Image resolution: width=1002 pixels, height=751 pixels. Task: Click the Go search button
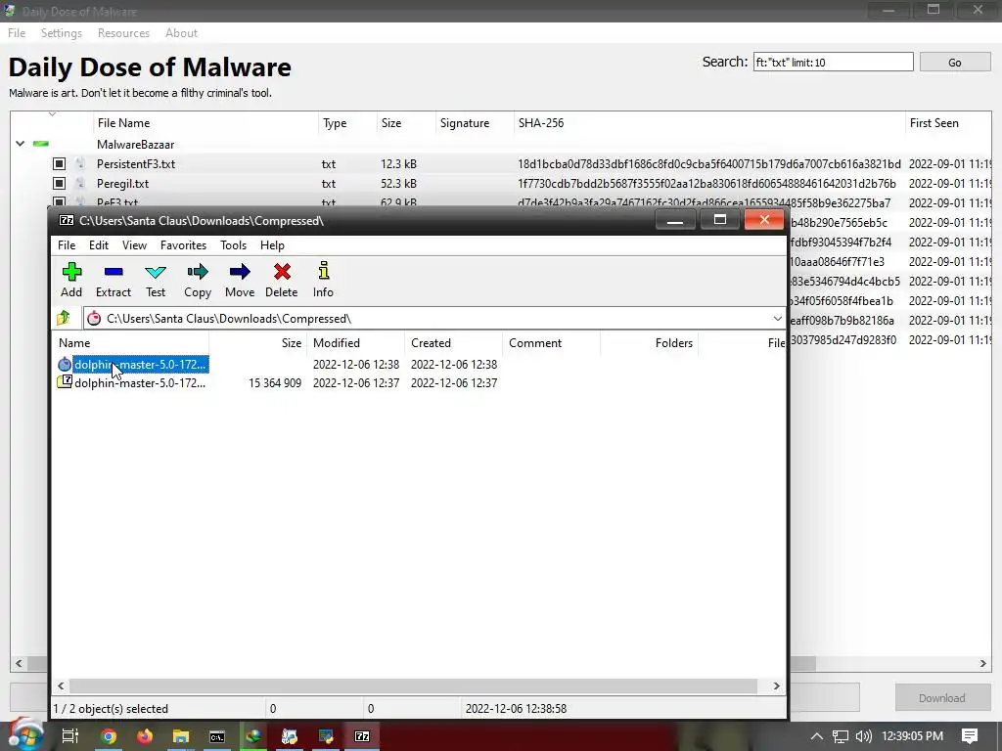(955, 62)
